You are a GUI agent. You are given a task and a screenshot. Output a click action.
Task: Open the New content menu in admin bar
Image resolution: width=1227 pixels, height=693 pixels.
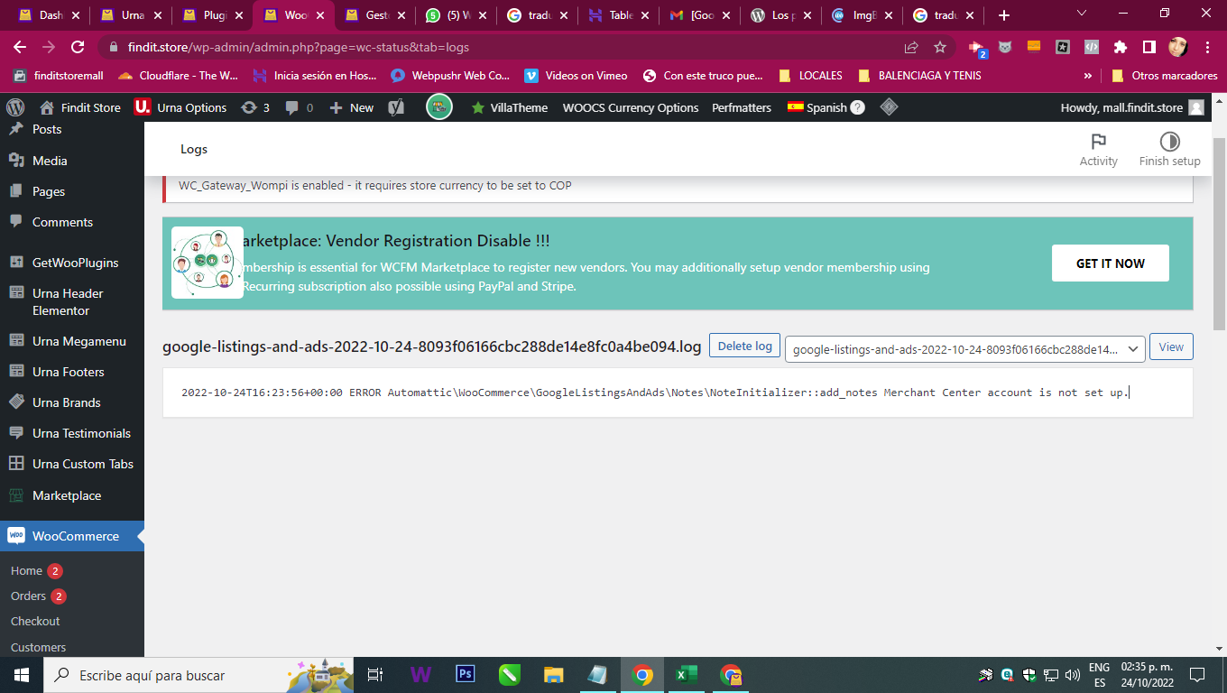tap(351, 107)
